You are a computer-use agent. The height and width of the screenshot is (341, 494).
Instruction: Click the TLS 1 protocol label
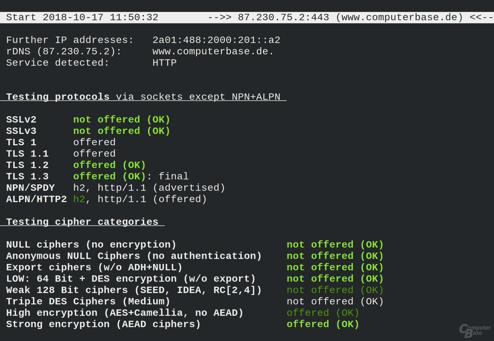pos(21,142)
